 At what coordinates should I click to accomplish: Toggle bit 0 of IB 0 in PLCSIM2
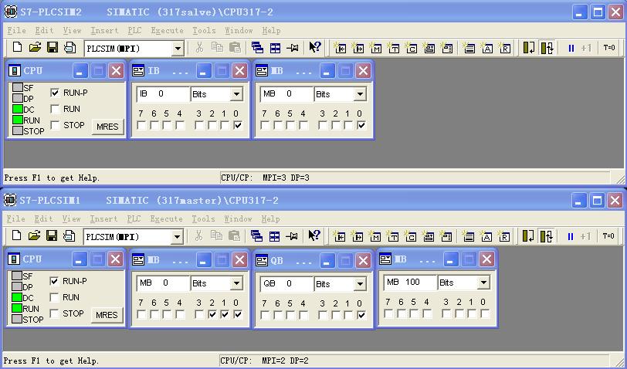(238, 126)
